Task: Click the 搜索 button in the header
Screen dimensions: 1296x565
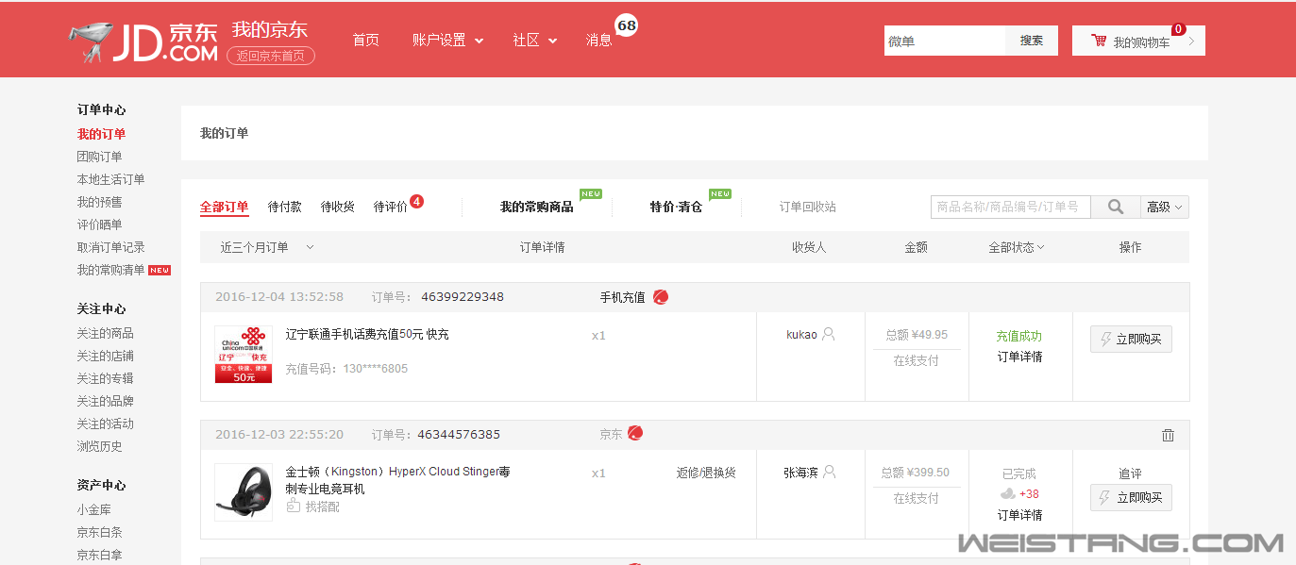Action: (1032, 41)
